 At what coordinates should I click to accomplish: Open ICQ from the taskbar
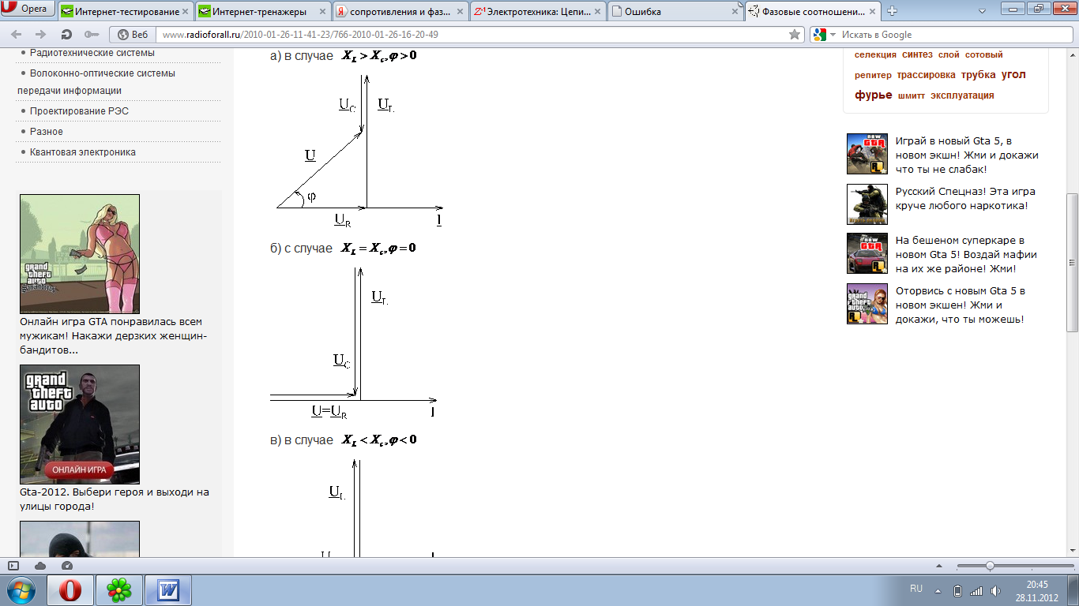[119, 590]
